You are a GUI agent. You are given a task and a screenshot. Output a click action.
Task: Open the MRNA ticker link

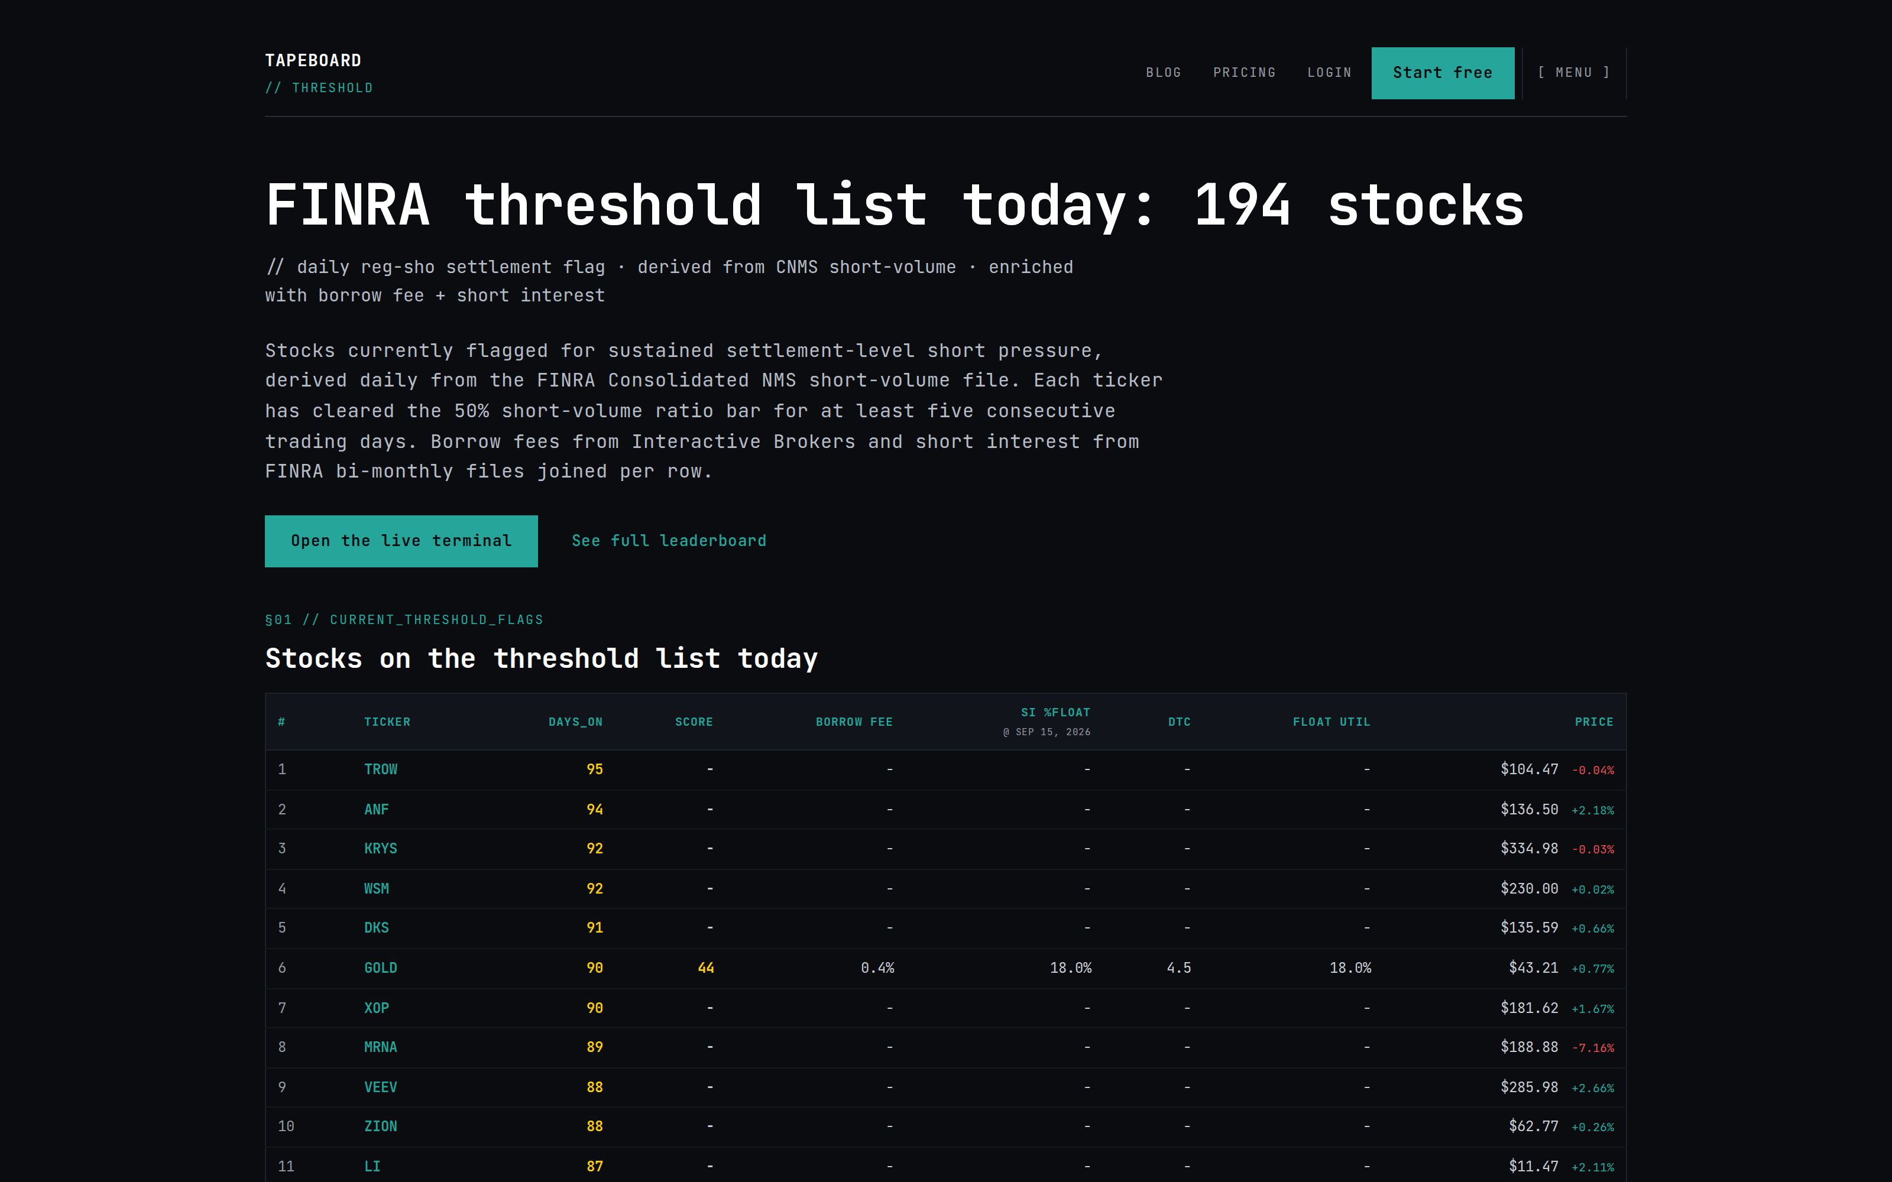click(x=380, y=1047)
